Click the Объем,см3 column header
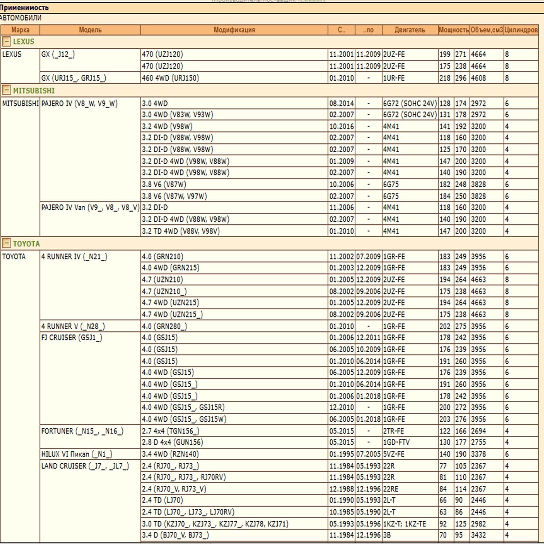The image size is (544, 544). pos(487,30)
